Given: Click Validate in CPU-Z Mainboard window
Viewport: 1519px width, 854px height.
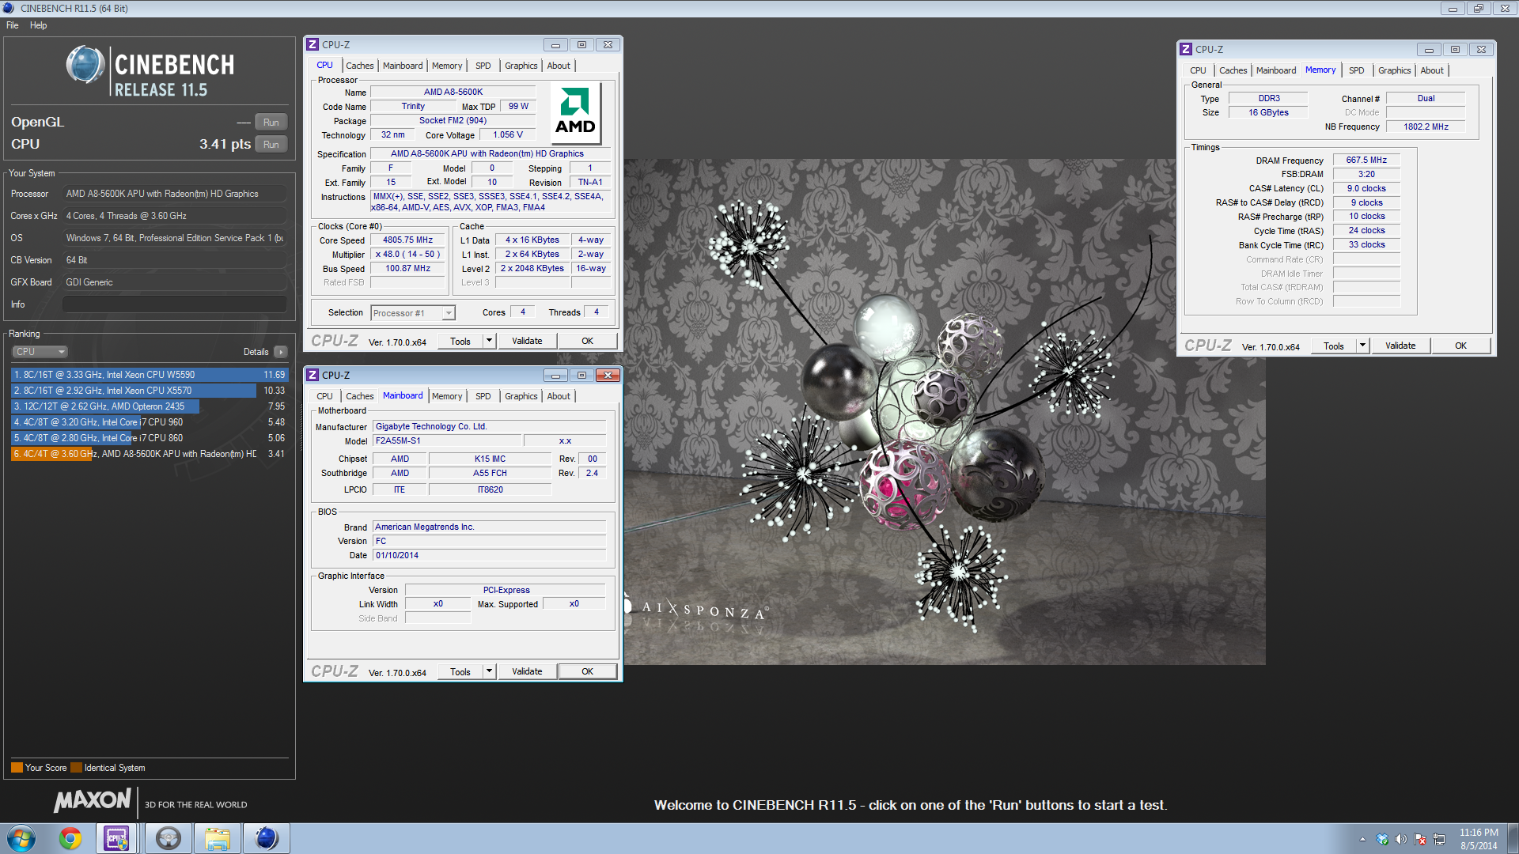Looking at the screenshot, I should click(x=527, y=672).
